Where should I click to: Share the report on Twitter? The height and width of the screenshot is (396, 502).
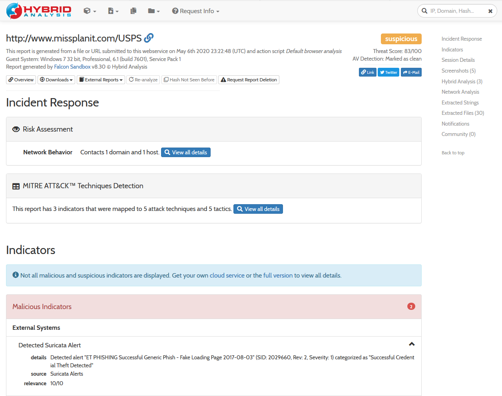(388, 72)
